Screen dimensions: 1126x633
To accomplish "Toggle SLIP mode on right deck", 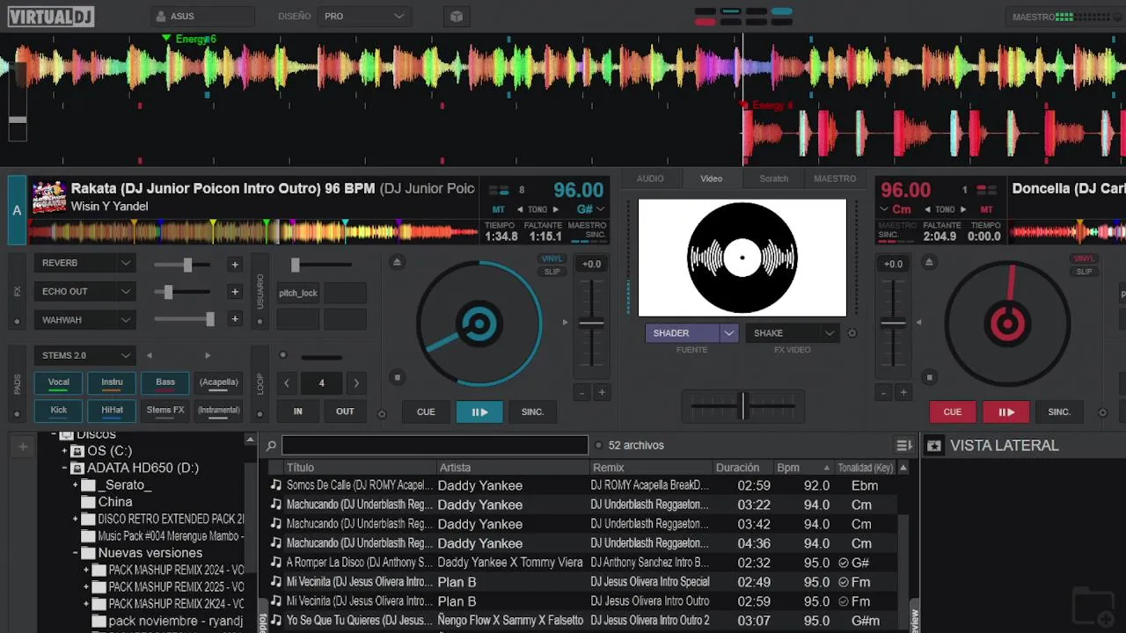I will tap(1084, 272).
